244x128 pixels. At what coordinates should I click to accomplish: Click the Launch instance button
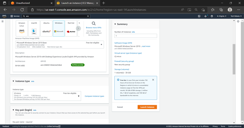coord(147,107)
